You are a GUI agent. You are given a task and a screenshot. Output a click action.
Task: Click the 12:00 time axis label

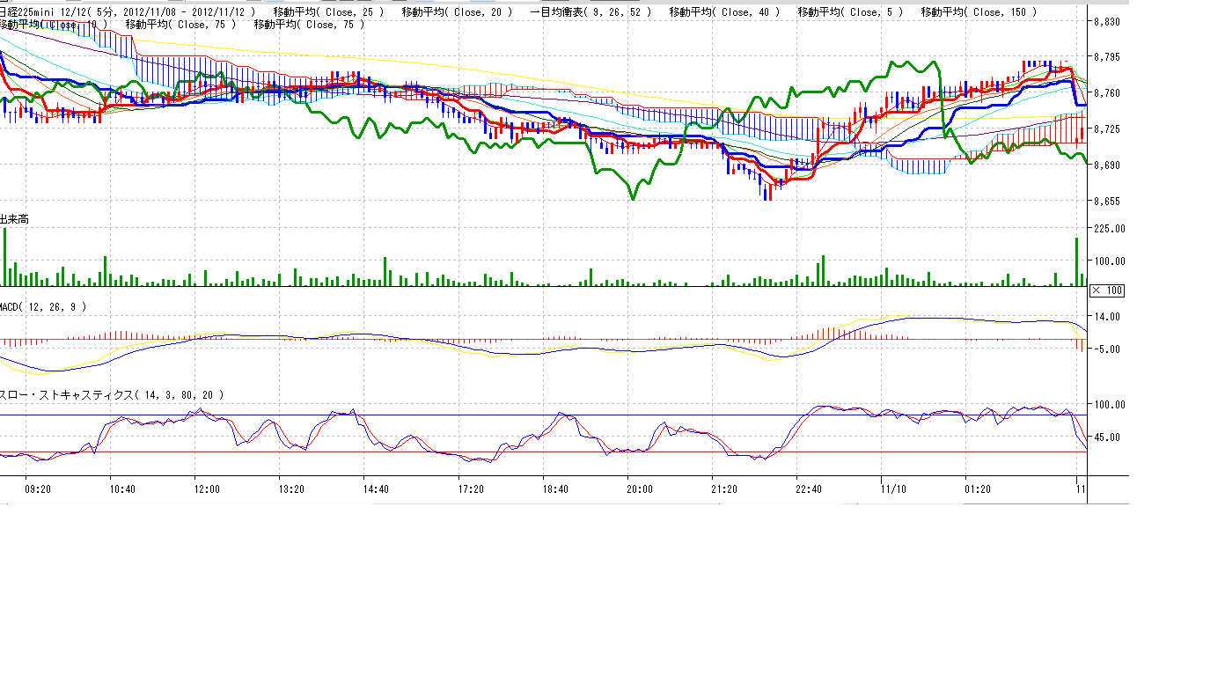pos(207,489)
